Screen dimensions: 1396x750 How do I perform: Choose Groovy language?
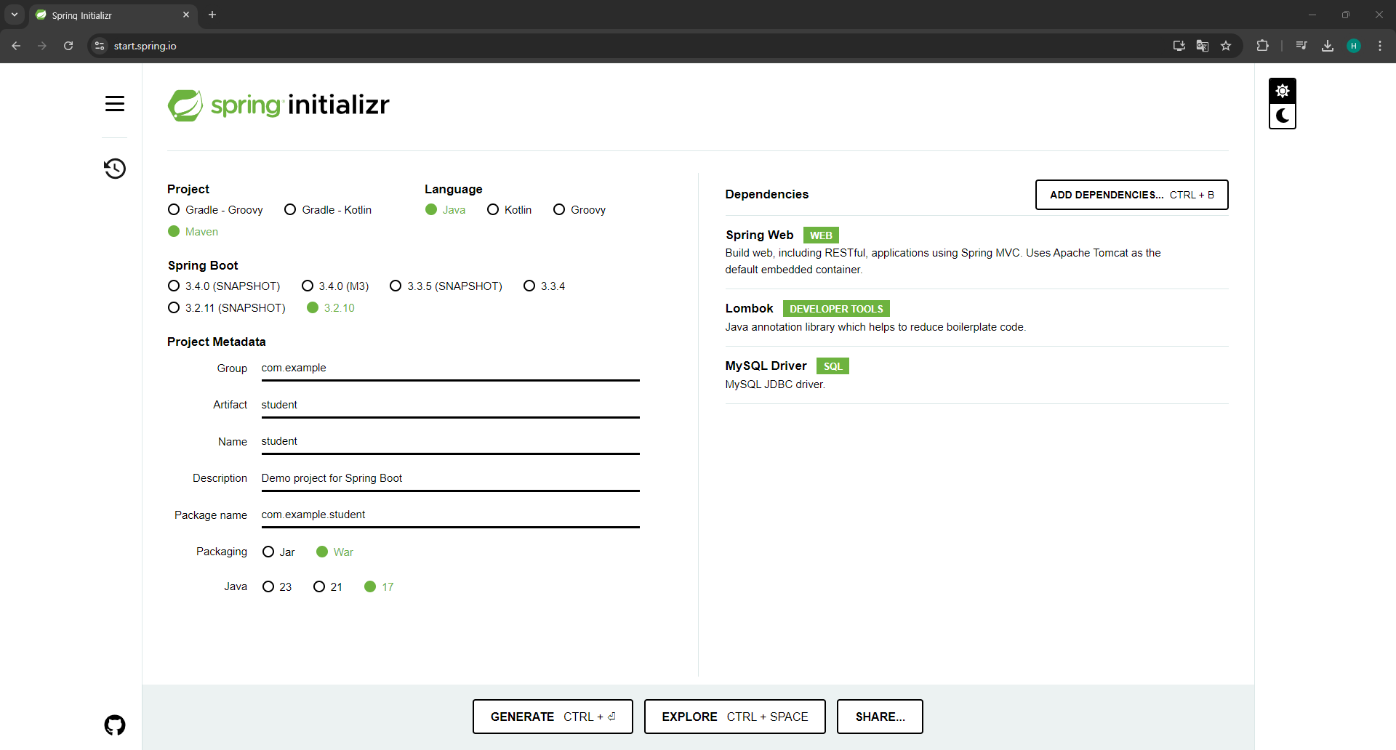click(579, 210)
